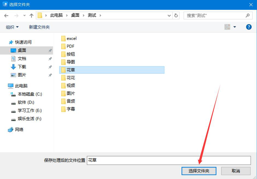The width and height of the screenshot is (257, 179).
Task: Select 下载 in the navigation pane
Action: click(22, 67)
